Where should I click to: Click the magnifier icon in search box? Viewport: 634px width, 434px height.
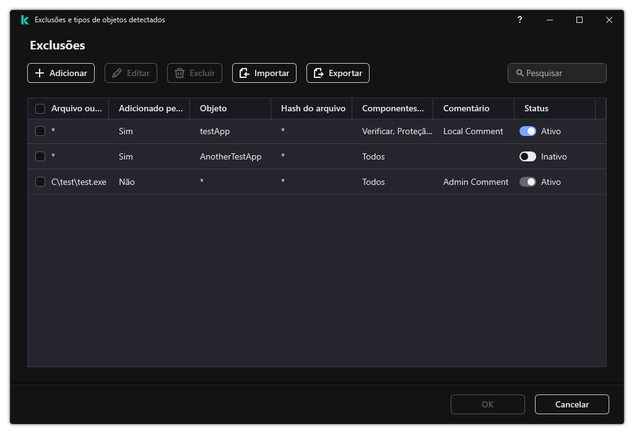tap(519, 73)
